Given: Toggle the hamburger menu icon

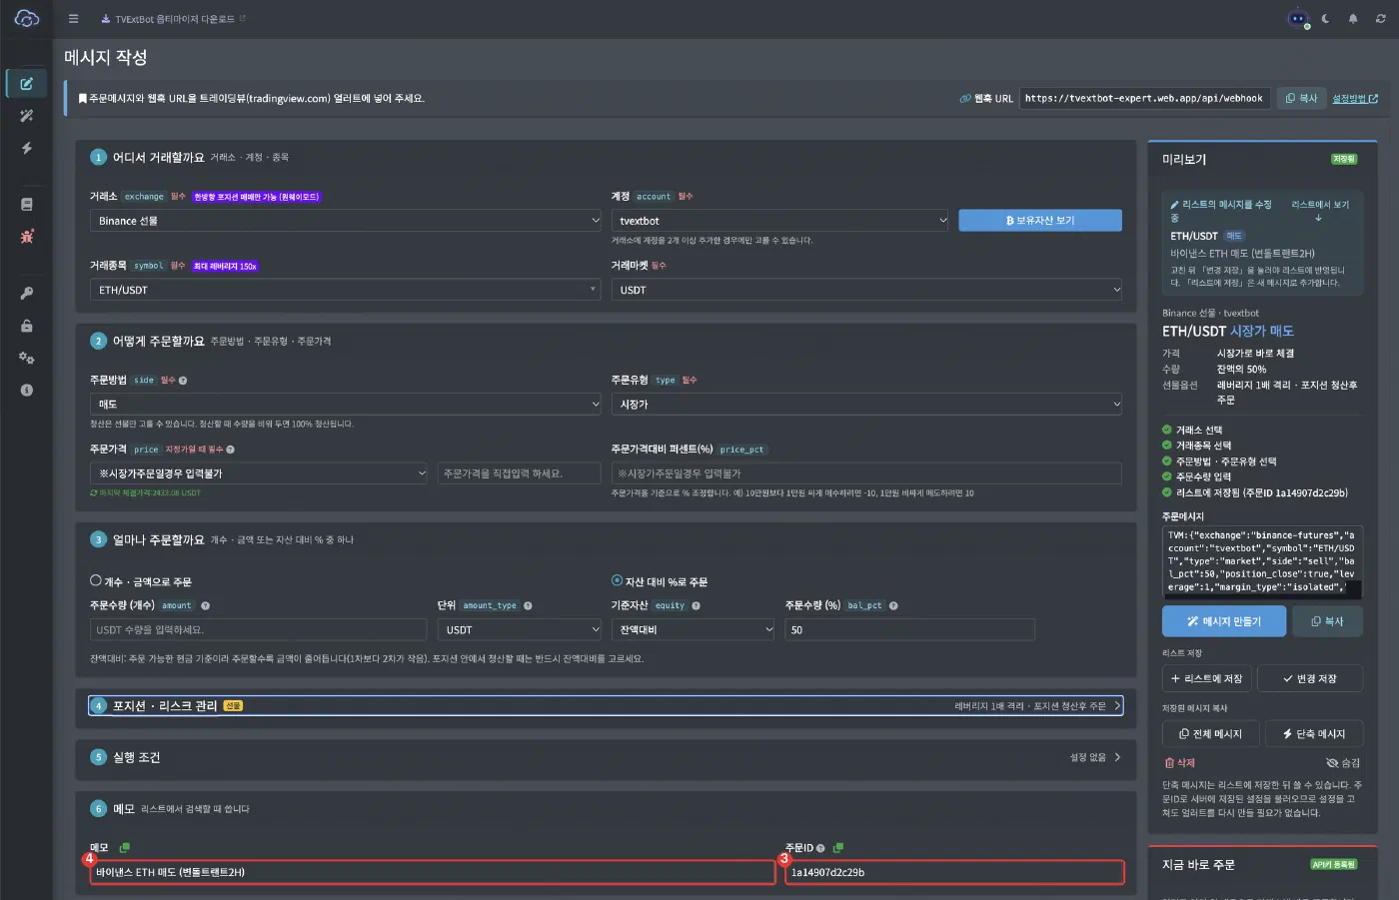Looking at the screenshot, I should pos(73,19).
